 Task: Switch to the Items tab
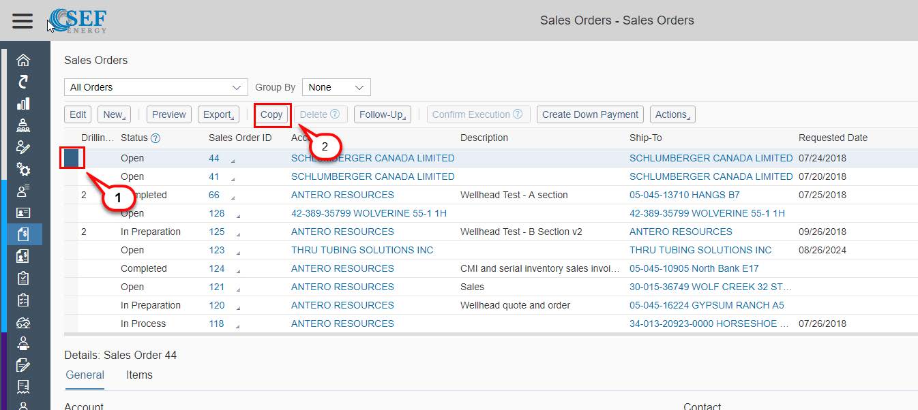[139, 375]
